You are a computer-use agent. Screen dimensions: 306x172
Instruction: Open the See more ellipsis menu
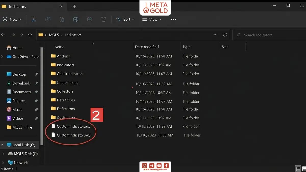click(x=173, y=19)
